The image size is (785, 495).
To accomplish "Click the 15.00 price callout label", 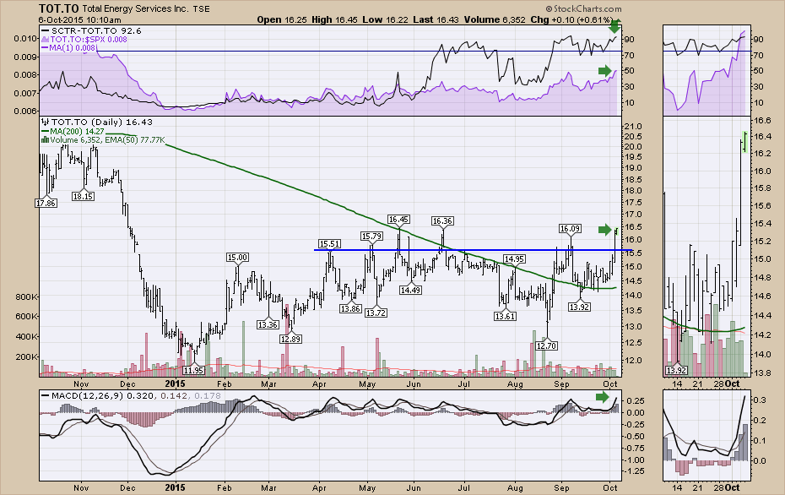I will tap(237, 257).
